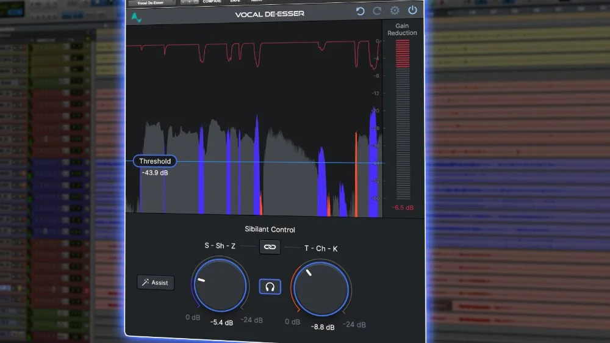This screenshot has width=610, height=343.
Task: Click the undo arrow icon
Action: coord(361,11)
